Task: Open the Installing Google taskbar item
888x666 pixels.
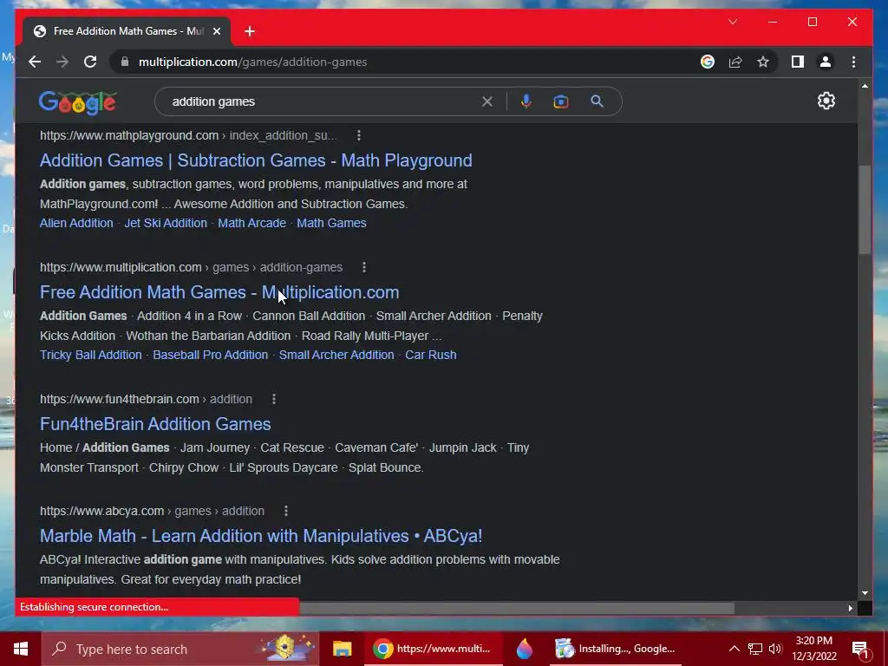Action: click(617, 649)
